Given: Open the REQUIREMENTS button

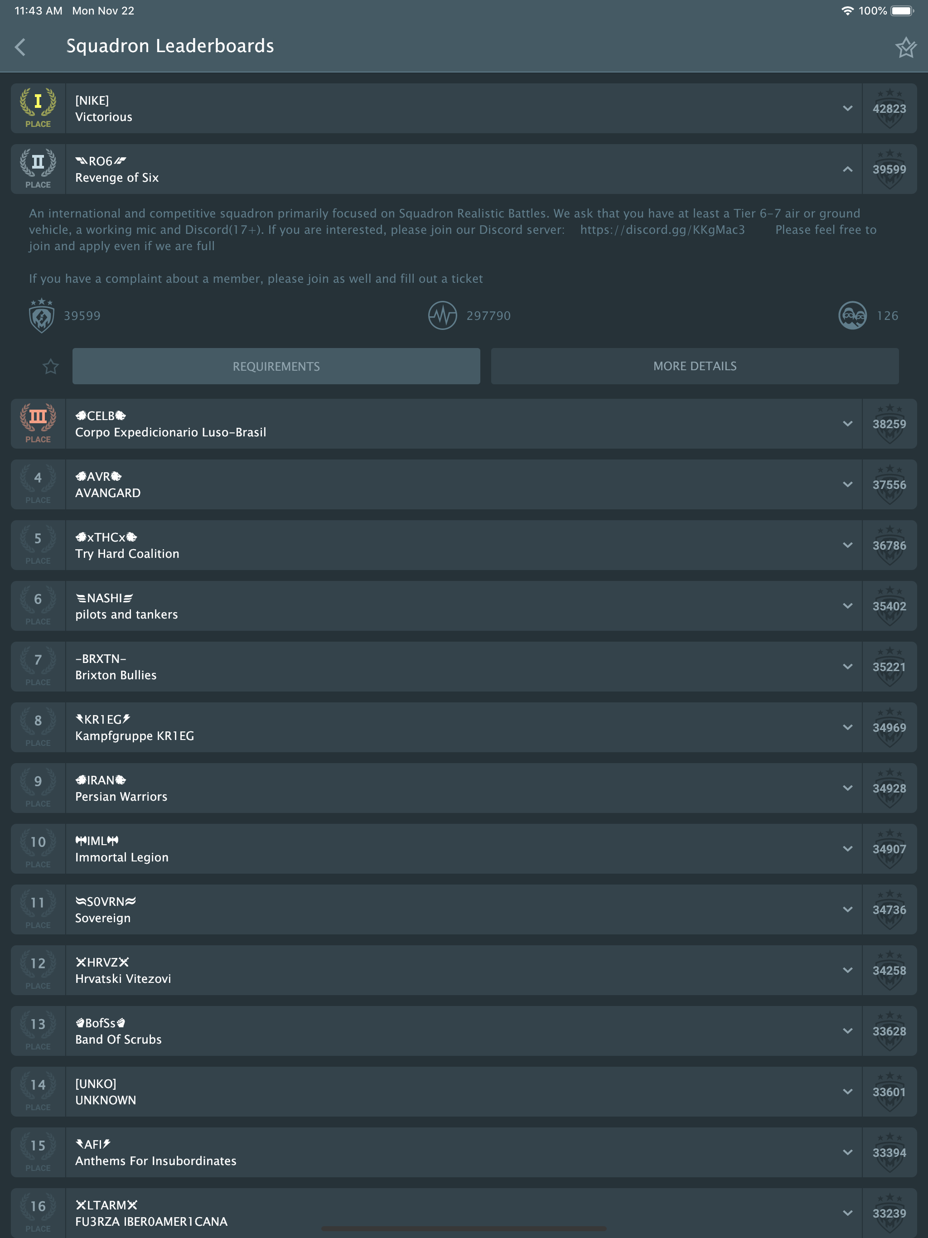Looking at the screenshot, I should [276, 366].
